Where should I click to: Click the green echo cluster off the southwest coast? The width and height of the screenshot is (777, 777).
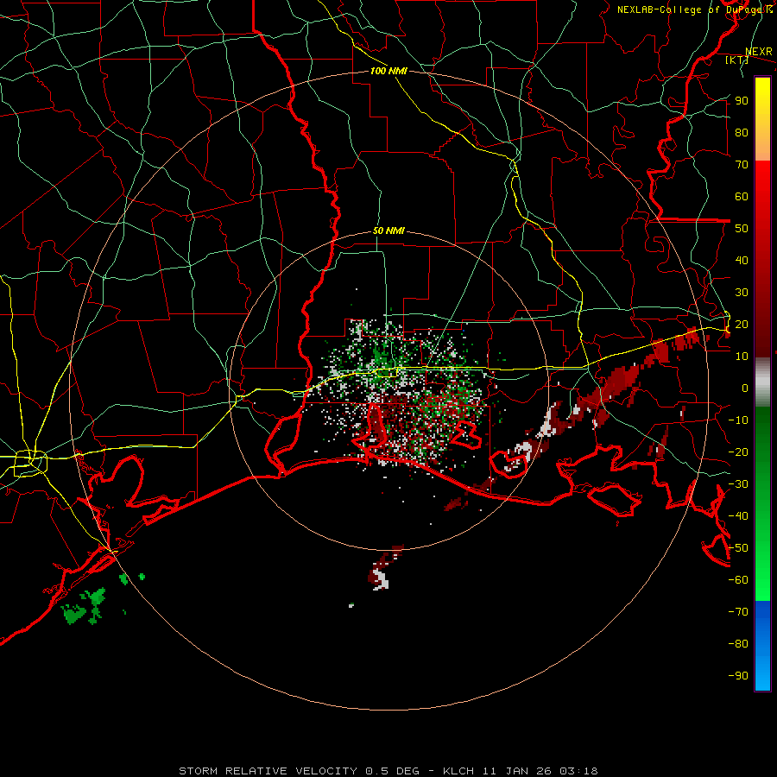(x=85, y=607)
